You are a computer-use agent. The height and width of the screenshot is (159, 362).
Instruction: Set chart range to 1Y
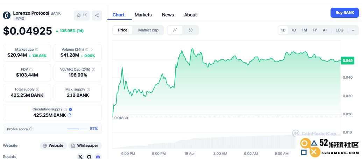[315, 30]
